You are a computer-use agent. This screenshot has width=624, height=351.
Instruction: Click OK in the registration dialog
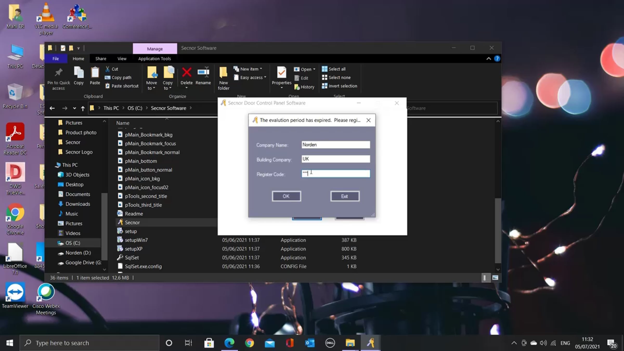coord(286,196)
